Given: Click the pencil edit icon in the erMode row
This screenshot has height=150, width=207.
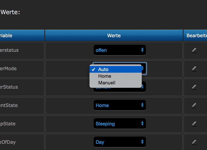Looking at the screenshot, I should pyautogui.click(x=194, y=69).
